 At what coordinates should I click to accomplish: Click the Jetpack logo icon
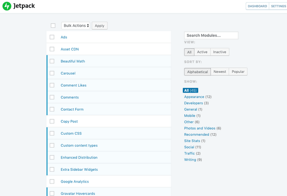(7, 6)
